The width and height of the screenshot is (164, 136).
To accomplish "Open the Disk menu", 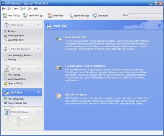I will coord(30,9).
